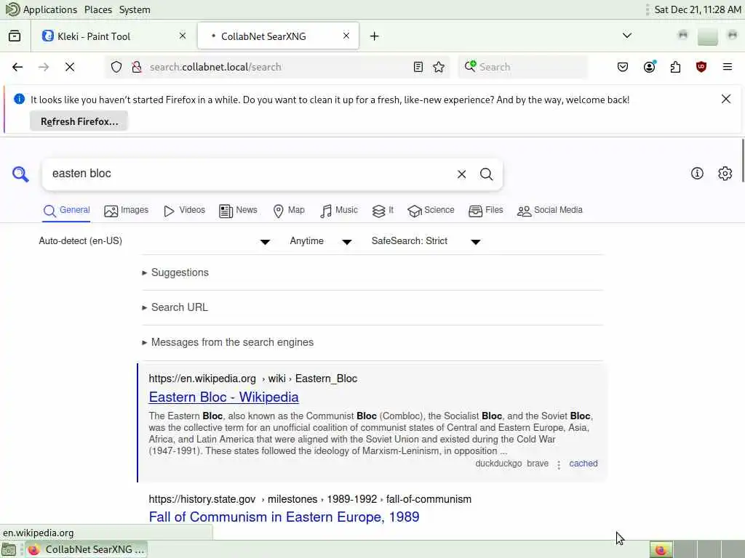The height and width of the screenshot is (558, 745).
Task: Open the Anytime time range dropdown
Action: (x=321, y=241)
